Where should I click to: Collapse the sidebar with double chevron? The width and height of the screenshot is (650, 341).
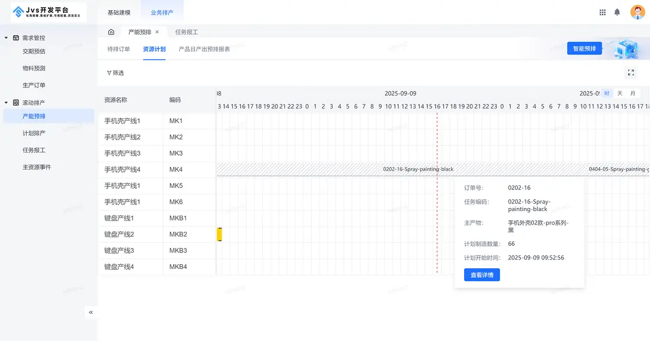91,313
